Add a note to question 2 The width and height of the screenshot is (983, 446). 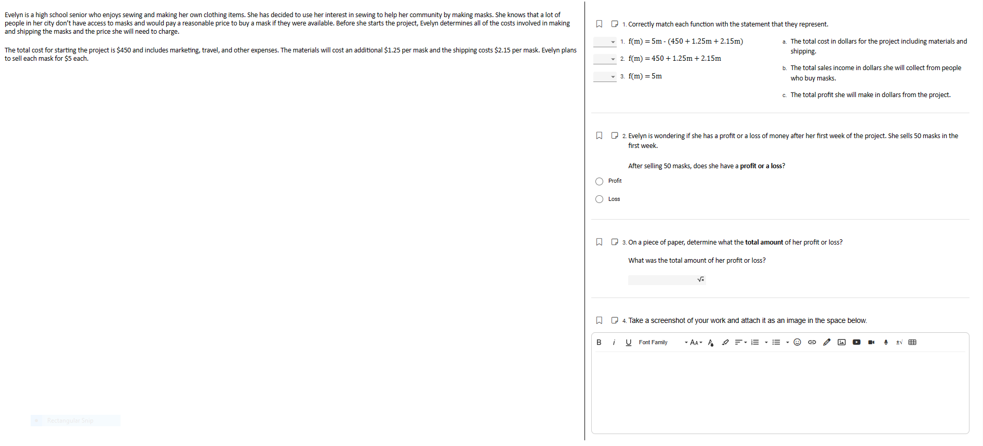point(615,136)
